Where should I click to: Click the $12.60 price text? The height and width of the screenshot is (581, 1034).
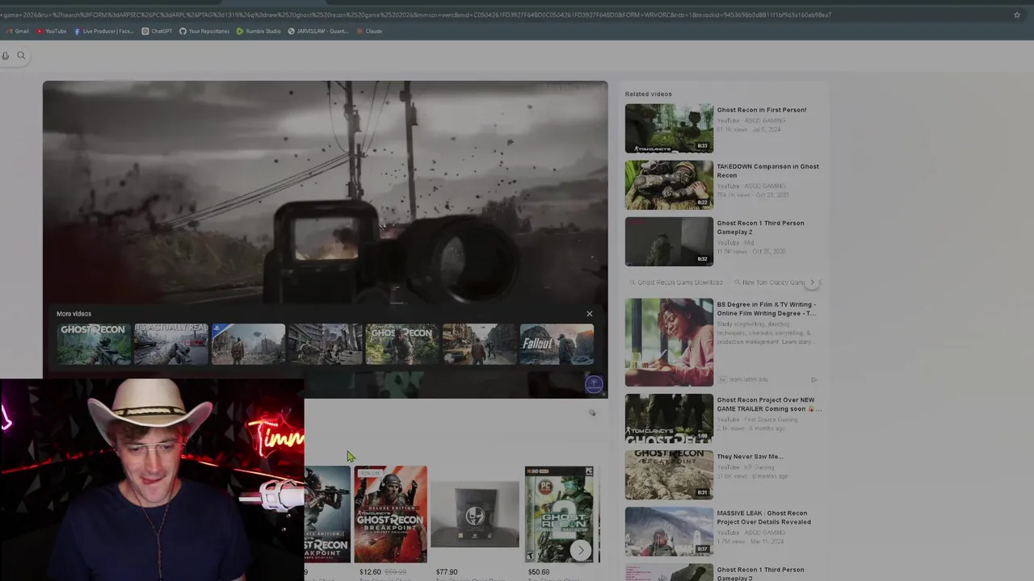(x=370, y=572)
